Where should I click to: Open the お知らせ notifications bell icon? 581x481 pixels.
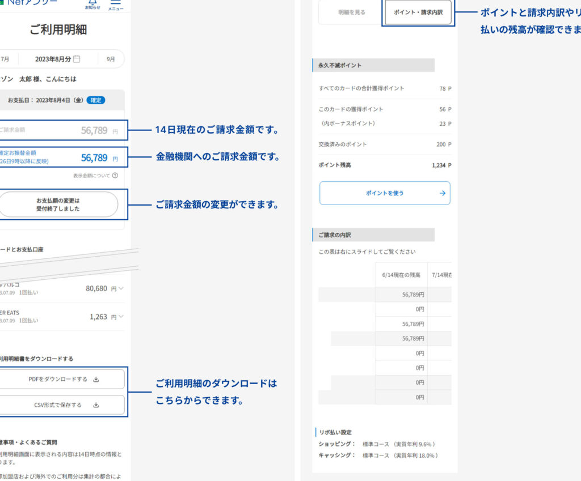[x=92, y=3]
